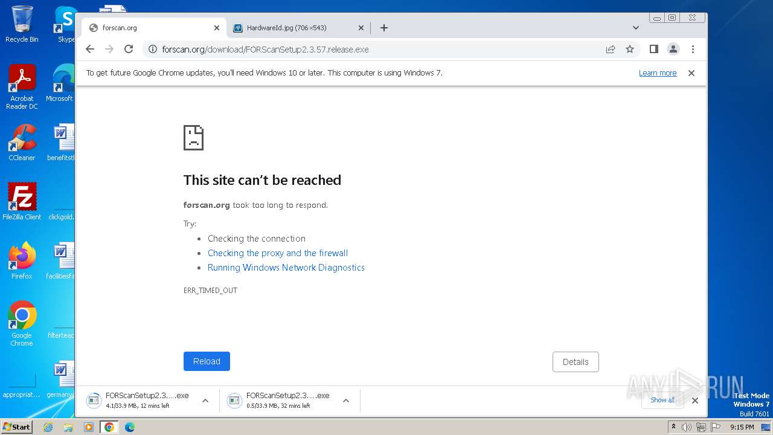Open FileZilla Client desktop icon
The image size is (773, 435).
click(22, 201)
